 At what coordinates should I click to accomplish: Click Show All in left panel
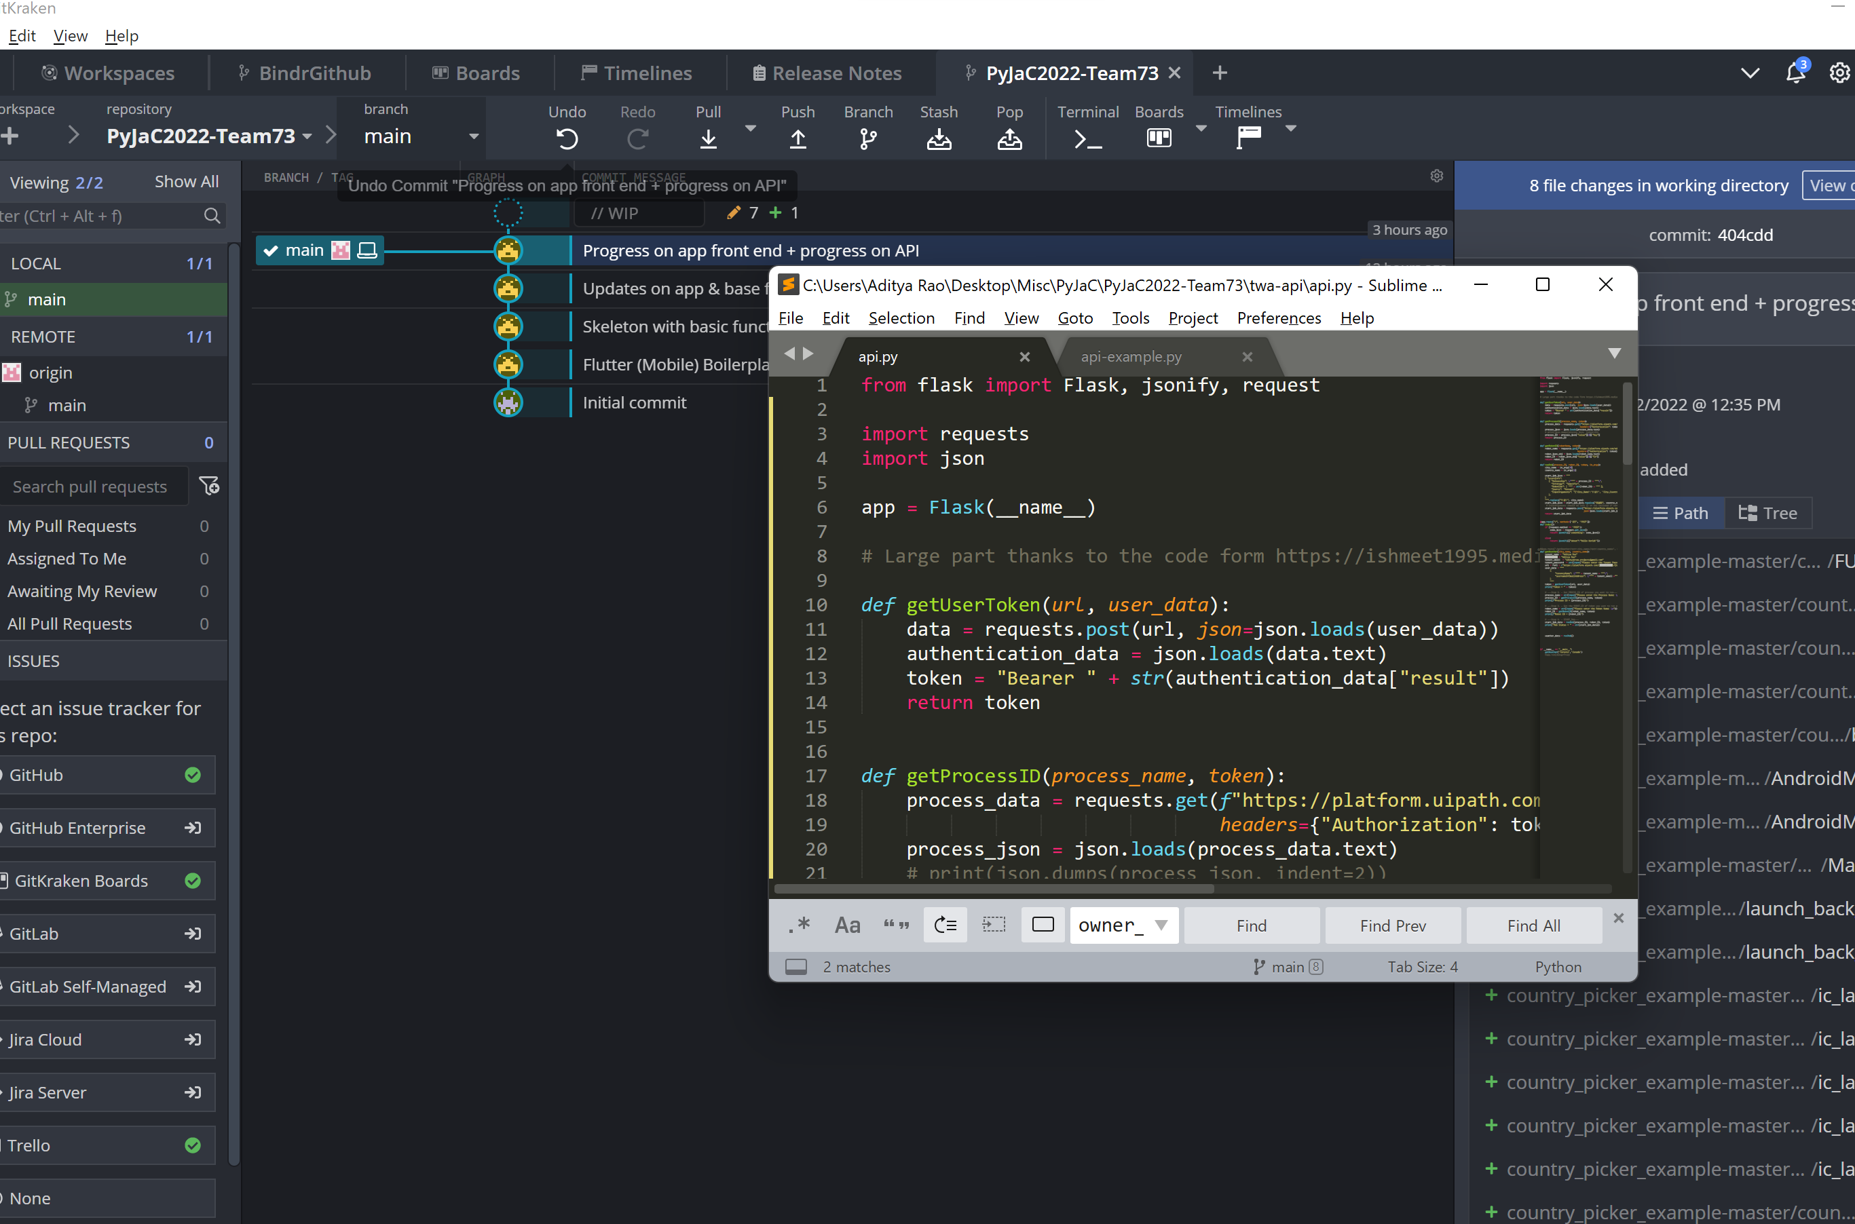pos(186,182)
